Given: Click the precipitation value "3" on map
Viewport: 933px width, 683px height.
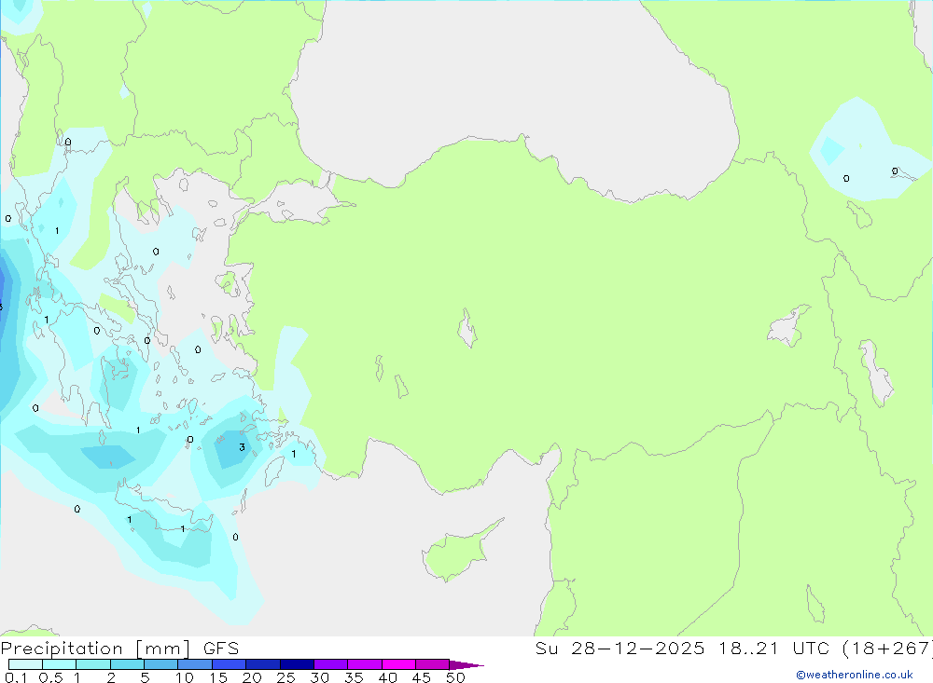Looking at the screenshot, I should pyautogui.click(x=243, y=447).
